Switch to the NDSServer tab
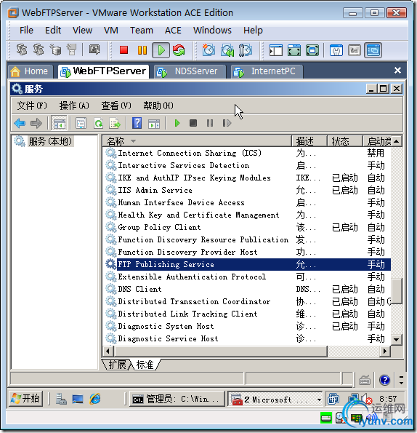Screen dimensions: 417x433 click(190, 71)
